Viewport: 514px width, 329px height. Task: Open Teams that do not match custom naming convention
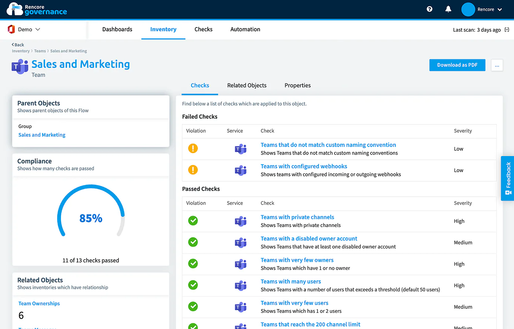pyautogui.click(x=328, y=145)
